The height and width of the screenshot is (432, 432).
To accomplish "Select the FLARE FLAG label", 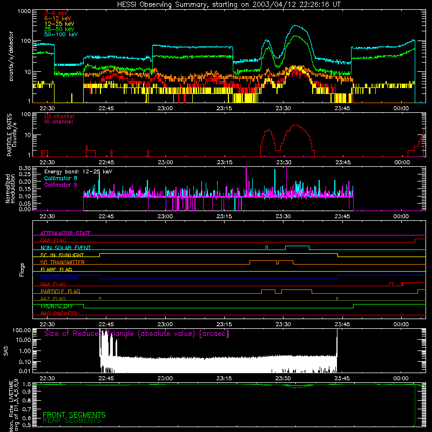I will (x=56, y=269).
